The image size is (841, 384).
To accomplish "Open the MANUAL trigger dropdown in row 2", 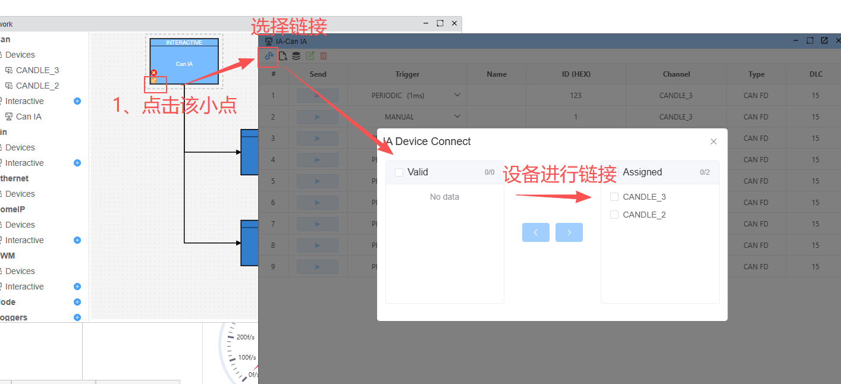I will click(x=457, y=117).
